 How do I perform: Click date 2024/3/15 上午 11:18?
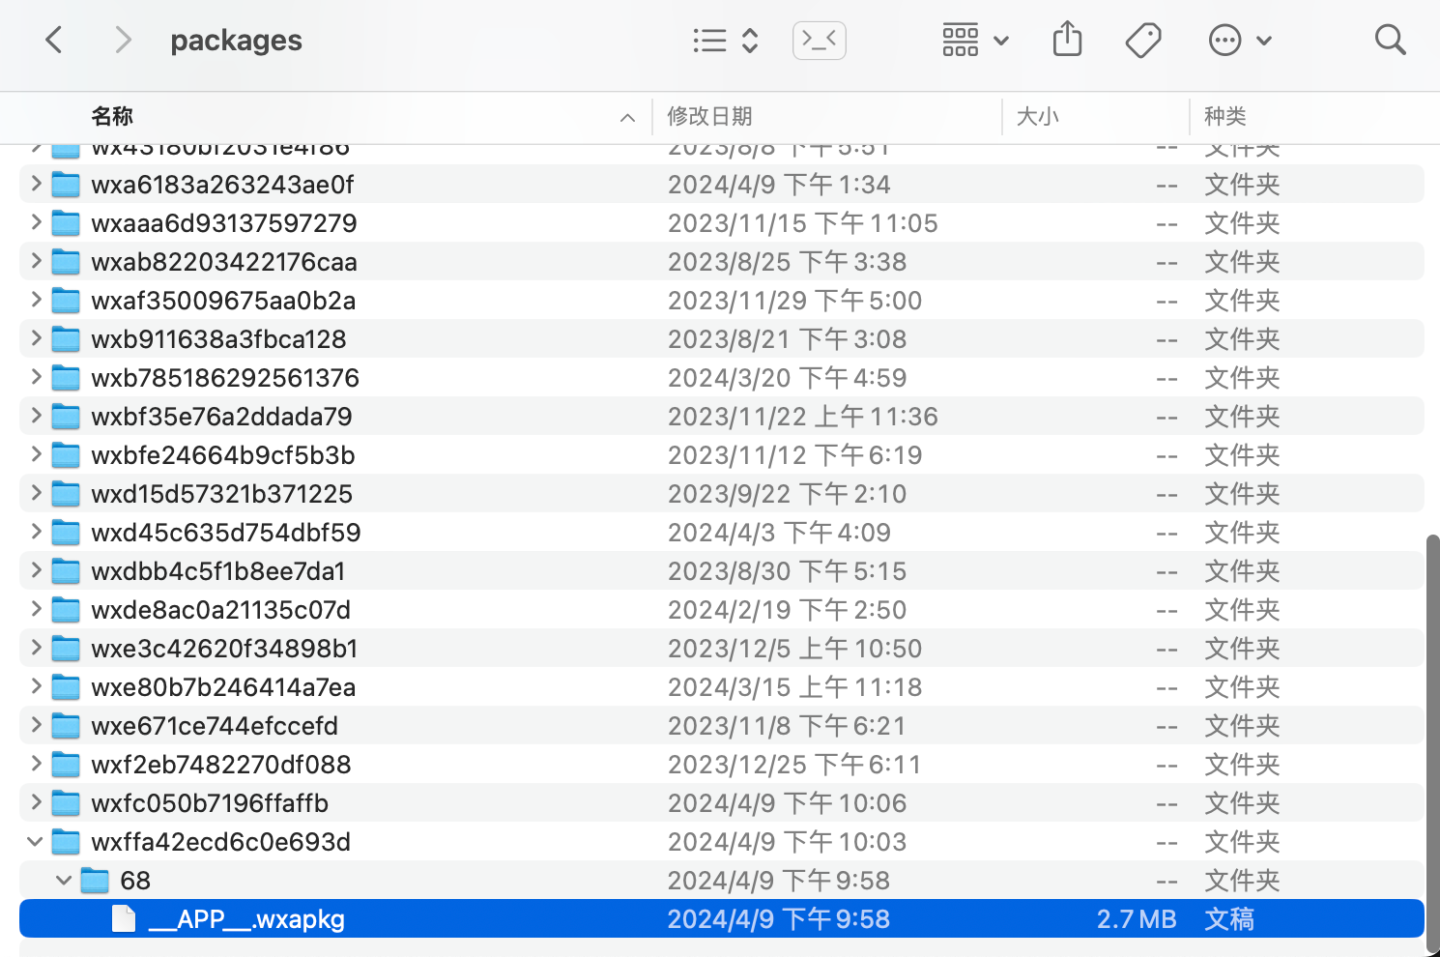click(794, 687)
